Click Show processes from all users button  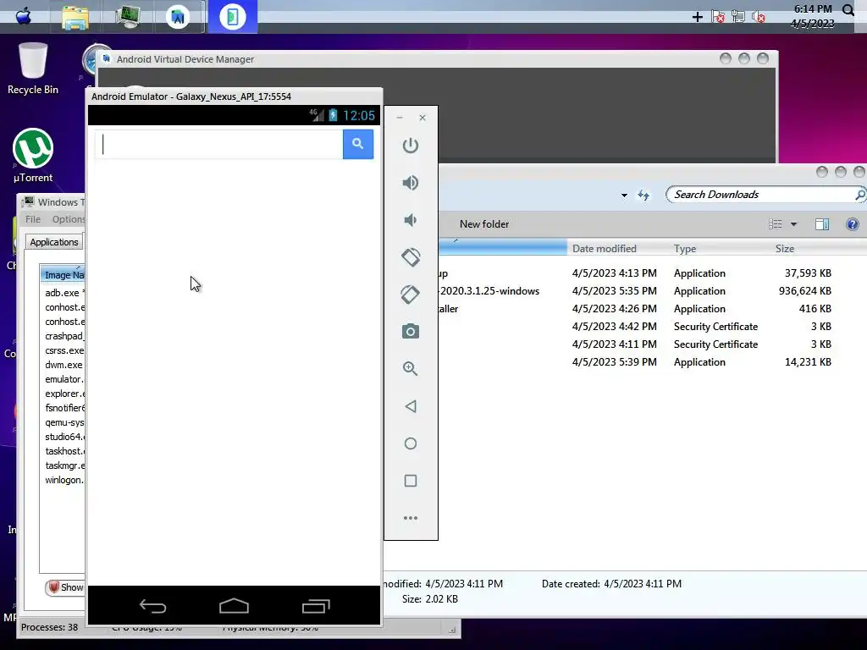[x=65, y=587]
